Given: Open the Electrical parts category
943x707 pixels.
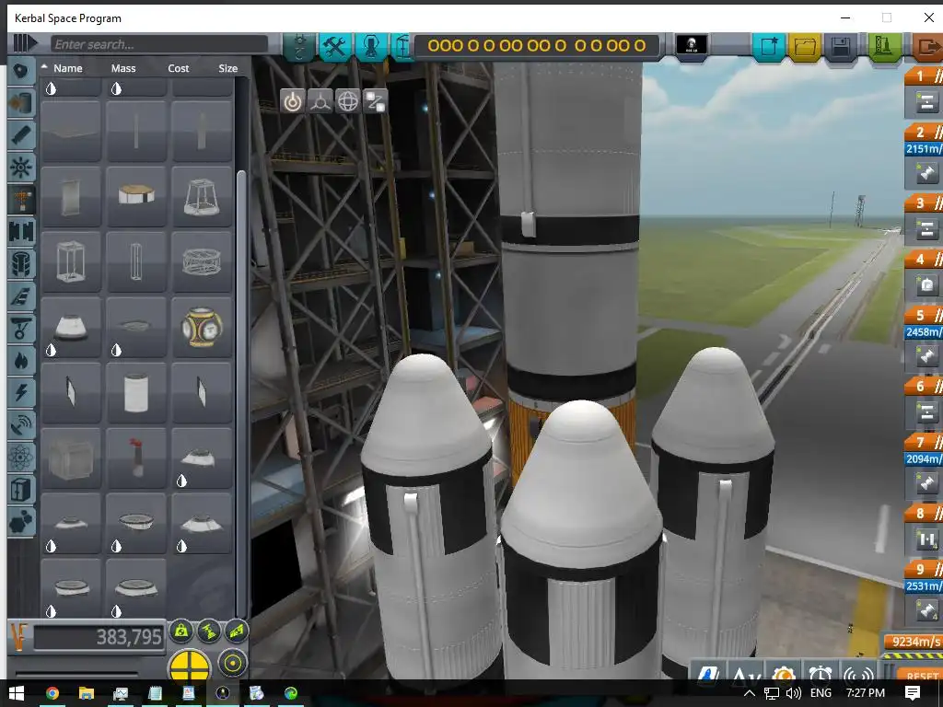Looking at the screenshot, I should pos(22,392).
